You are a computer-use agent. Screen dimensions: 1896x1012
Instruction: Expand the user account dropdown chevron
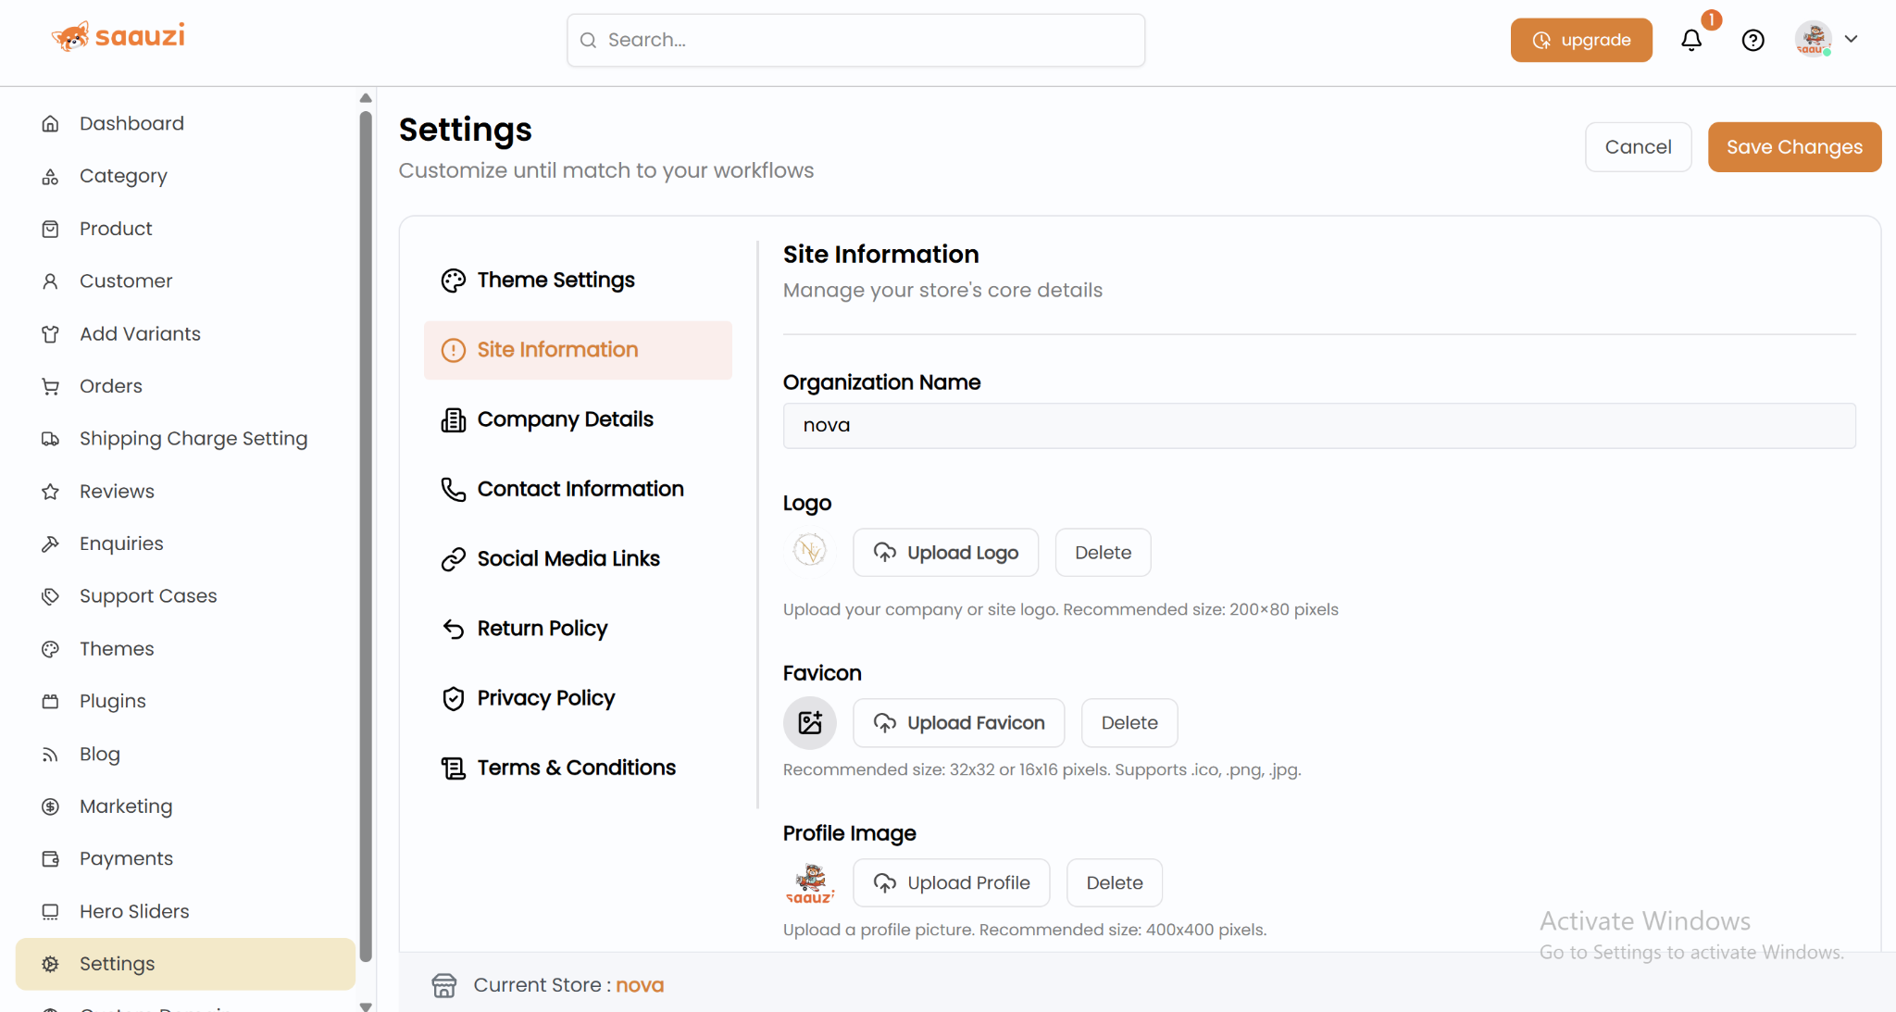[1851, 39]
